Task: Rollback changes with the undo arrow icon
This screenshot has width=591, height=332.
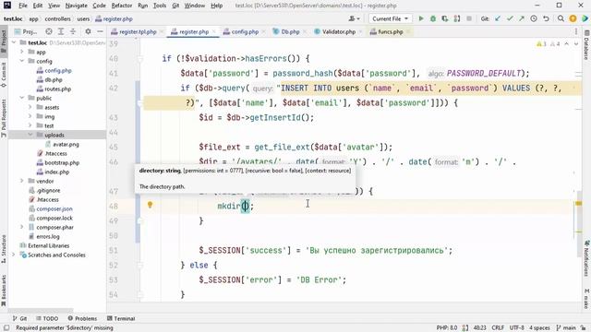Action: tap(546, 18)
